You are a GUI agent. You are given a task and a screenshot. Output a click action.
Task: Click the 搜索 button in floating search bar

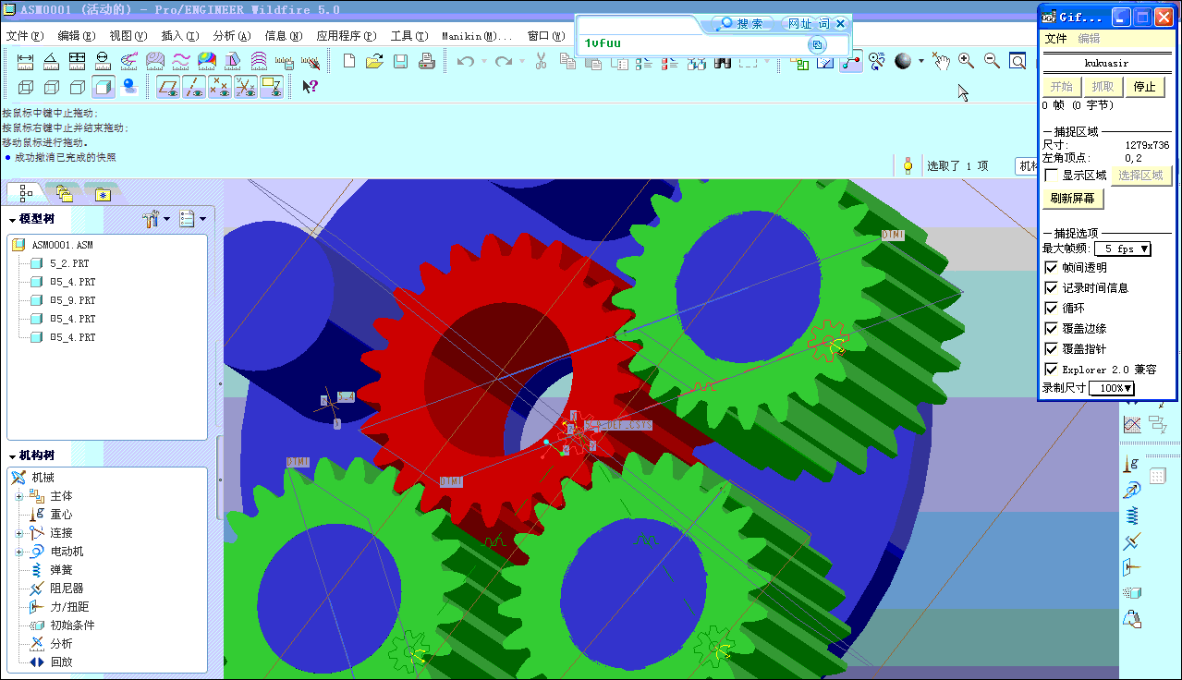(x=742, y=23)
